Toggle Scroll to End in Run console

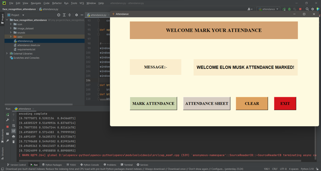tap(14, 131)
